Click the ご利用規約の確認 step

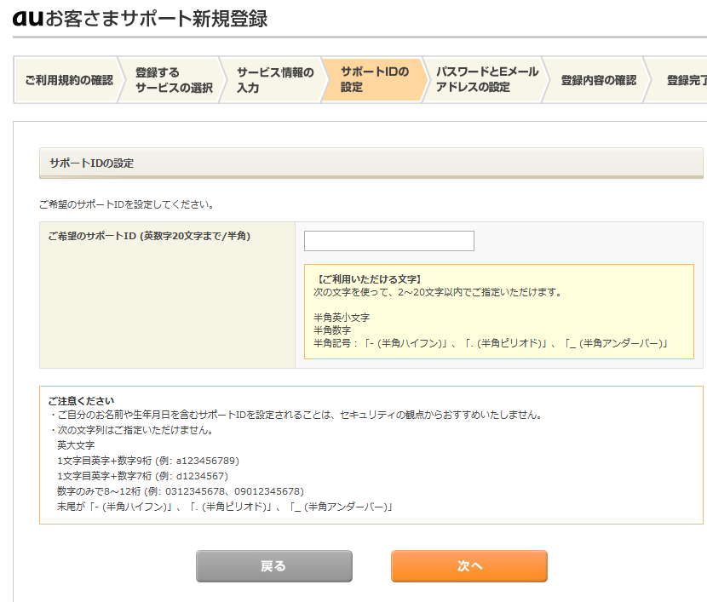point(68,80)
